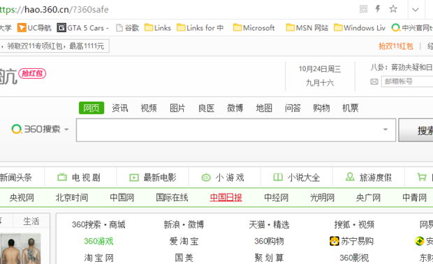Open the 淘宝网 link
Screen dimensions: 433x264
[98, 258]
